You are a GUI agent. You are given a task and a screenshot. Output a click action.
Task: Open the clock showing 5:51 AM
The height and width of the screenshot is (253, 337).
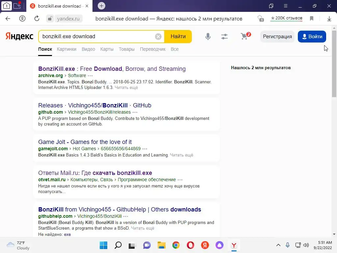coord(323,245)
